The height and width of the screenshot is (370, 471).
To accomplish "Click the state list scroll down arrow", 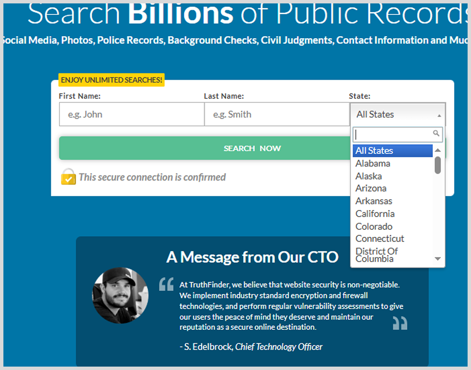I will click(x=438, y=259).
